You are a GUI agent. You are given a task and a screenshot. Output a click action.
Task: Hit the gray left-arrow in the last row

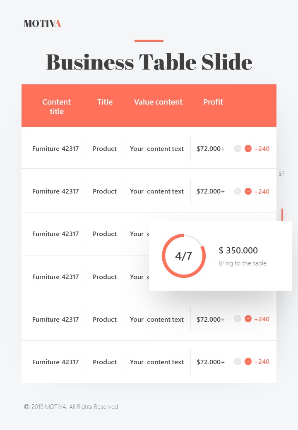point(238,361)
